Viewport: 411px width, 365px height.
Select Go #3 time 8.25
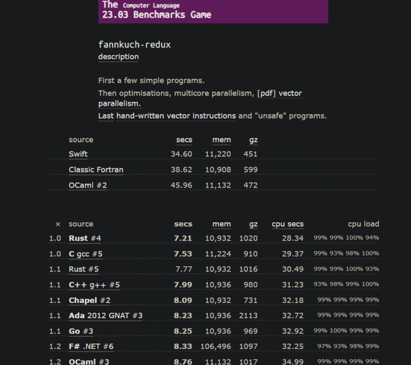tap(183, 331)
